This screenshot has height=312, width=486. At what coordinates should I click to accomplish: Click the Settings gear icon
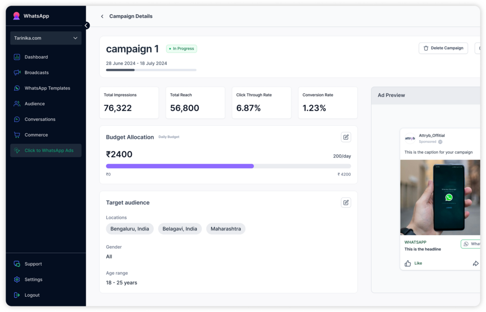click(17, 279)
